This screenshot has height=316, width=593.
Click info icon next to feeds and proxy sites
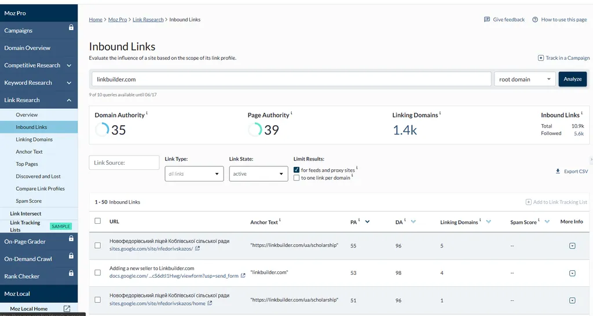(357, 168)
